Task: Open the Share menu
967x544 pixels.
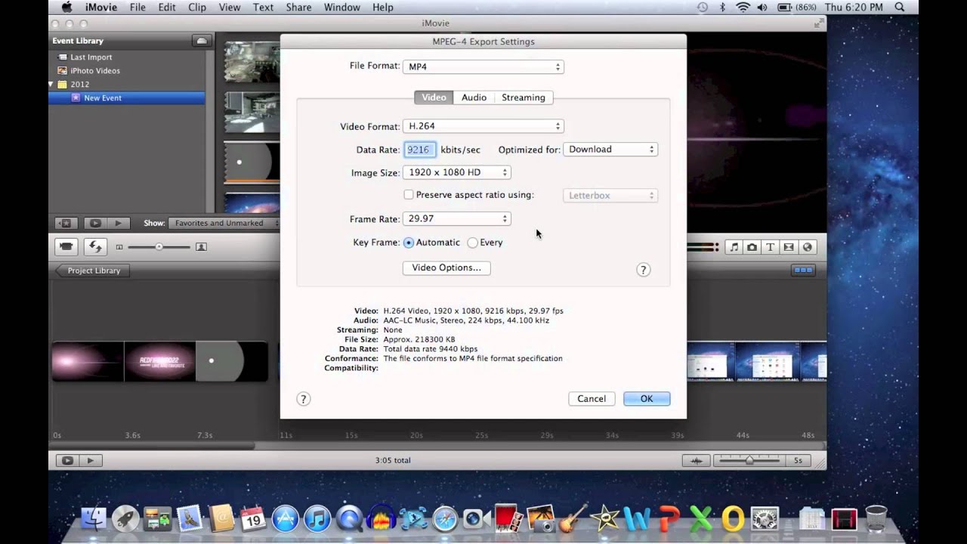Action: click(298, 8)
